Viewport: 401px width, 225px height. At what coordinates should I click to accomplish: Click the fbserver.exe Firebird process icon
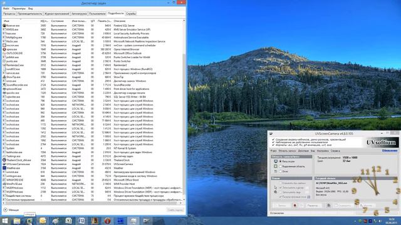click(x=4, y=26)
